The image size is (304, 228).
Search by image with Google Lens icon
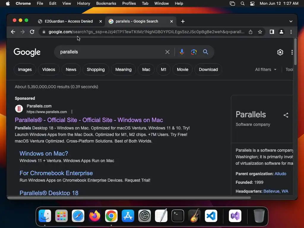194,52
